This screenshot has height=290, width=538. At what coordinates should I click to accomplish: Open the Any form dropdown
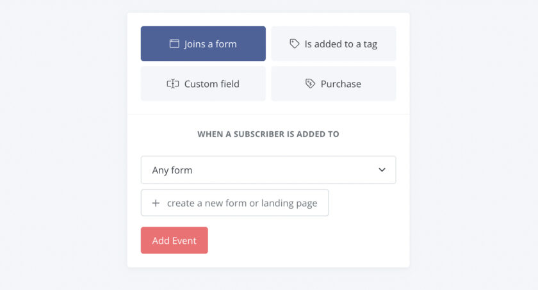pyautogui.click(x=268, y=170)
